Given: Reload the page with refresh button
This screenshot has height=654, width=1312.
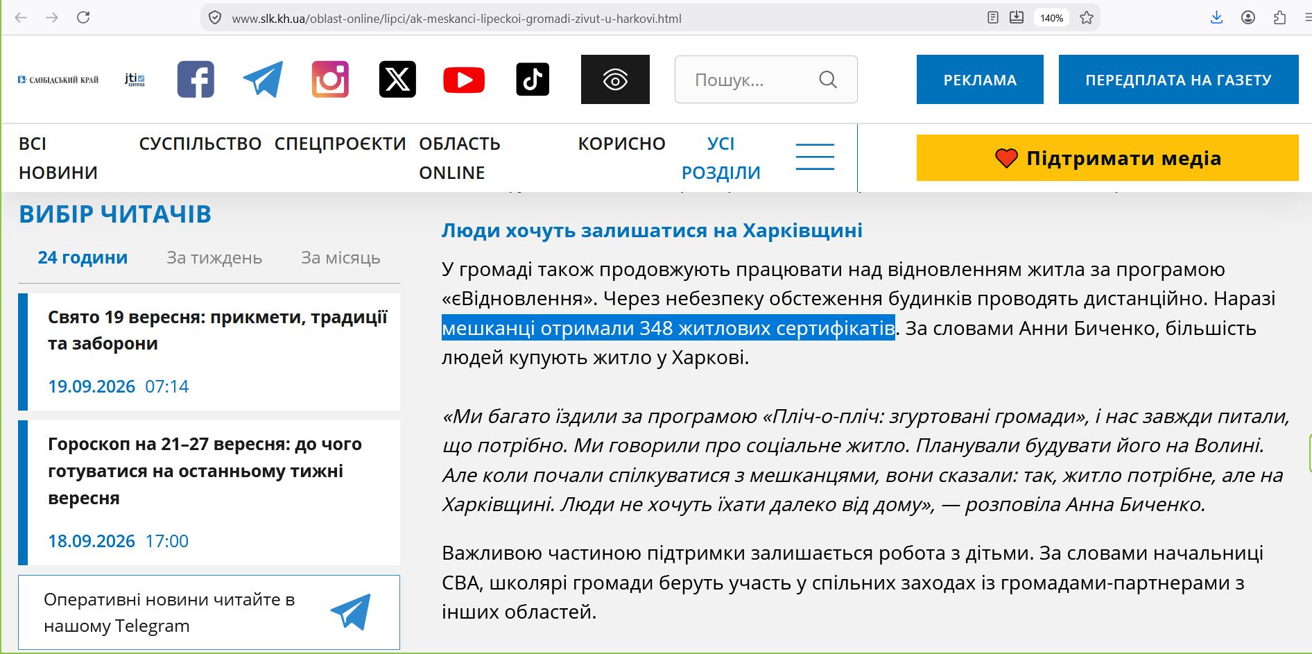Looking at the screenshot, I should point(83,17).
